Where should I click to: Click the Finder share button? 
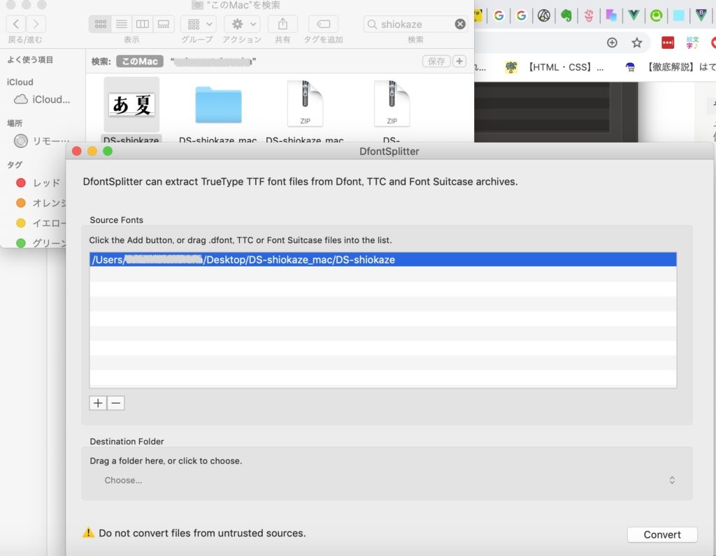point(282,24)
